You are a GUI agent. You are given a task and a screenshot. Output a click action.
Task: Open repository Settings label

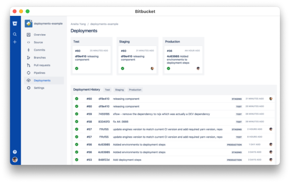click(x=39, y=88)
